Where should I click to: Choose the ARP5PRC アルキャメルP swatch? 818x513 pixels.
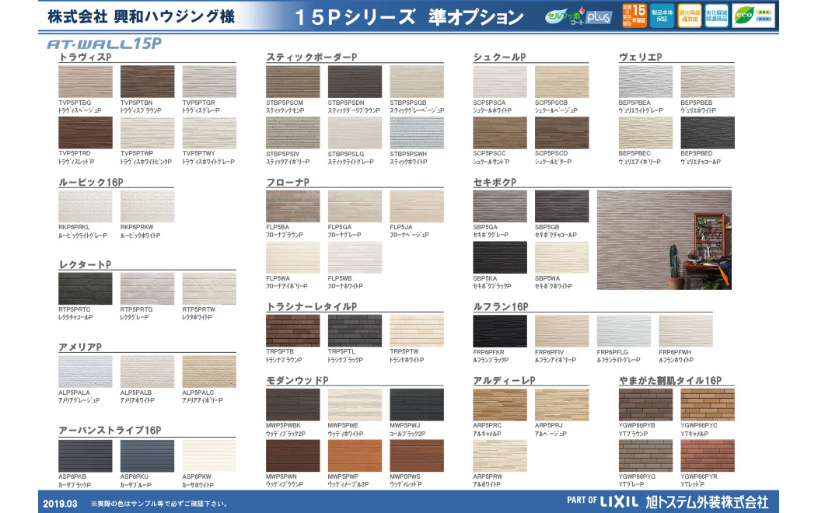click(x=500, y=404)
